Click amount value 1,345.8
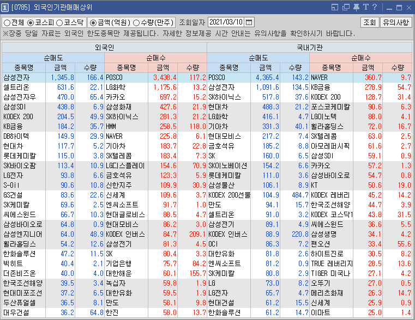Screen dimensions: 415x320 (x=62, y=78)
